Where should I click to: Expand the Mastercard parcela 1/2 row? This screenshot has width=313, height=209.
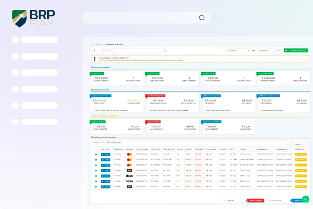click(96, 160)
